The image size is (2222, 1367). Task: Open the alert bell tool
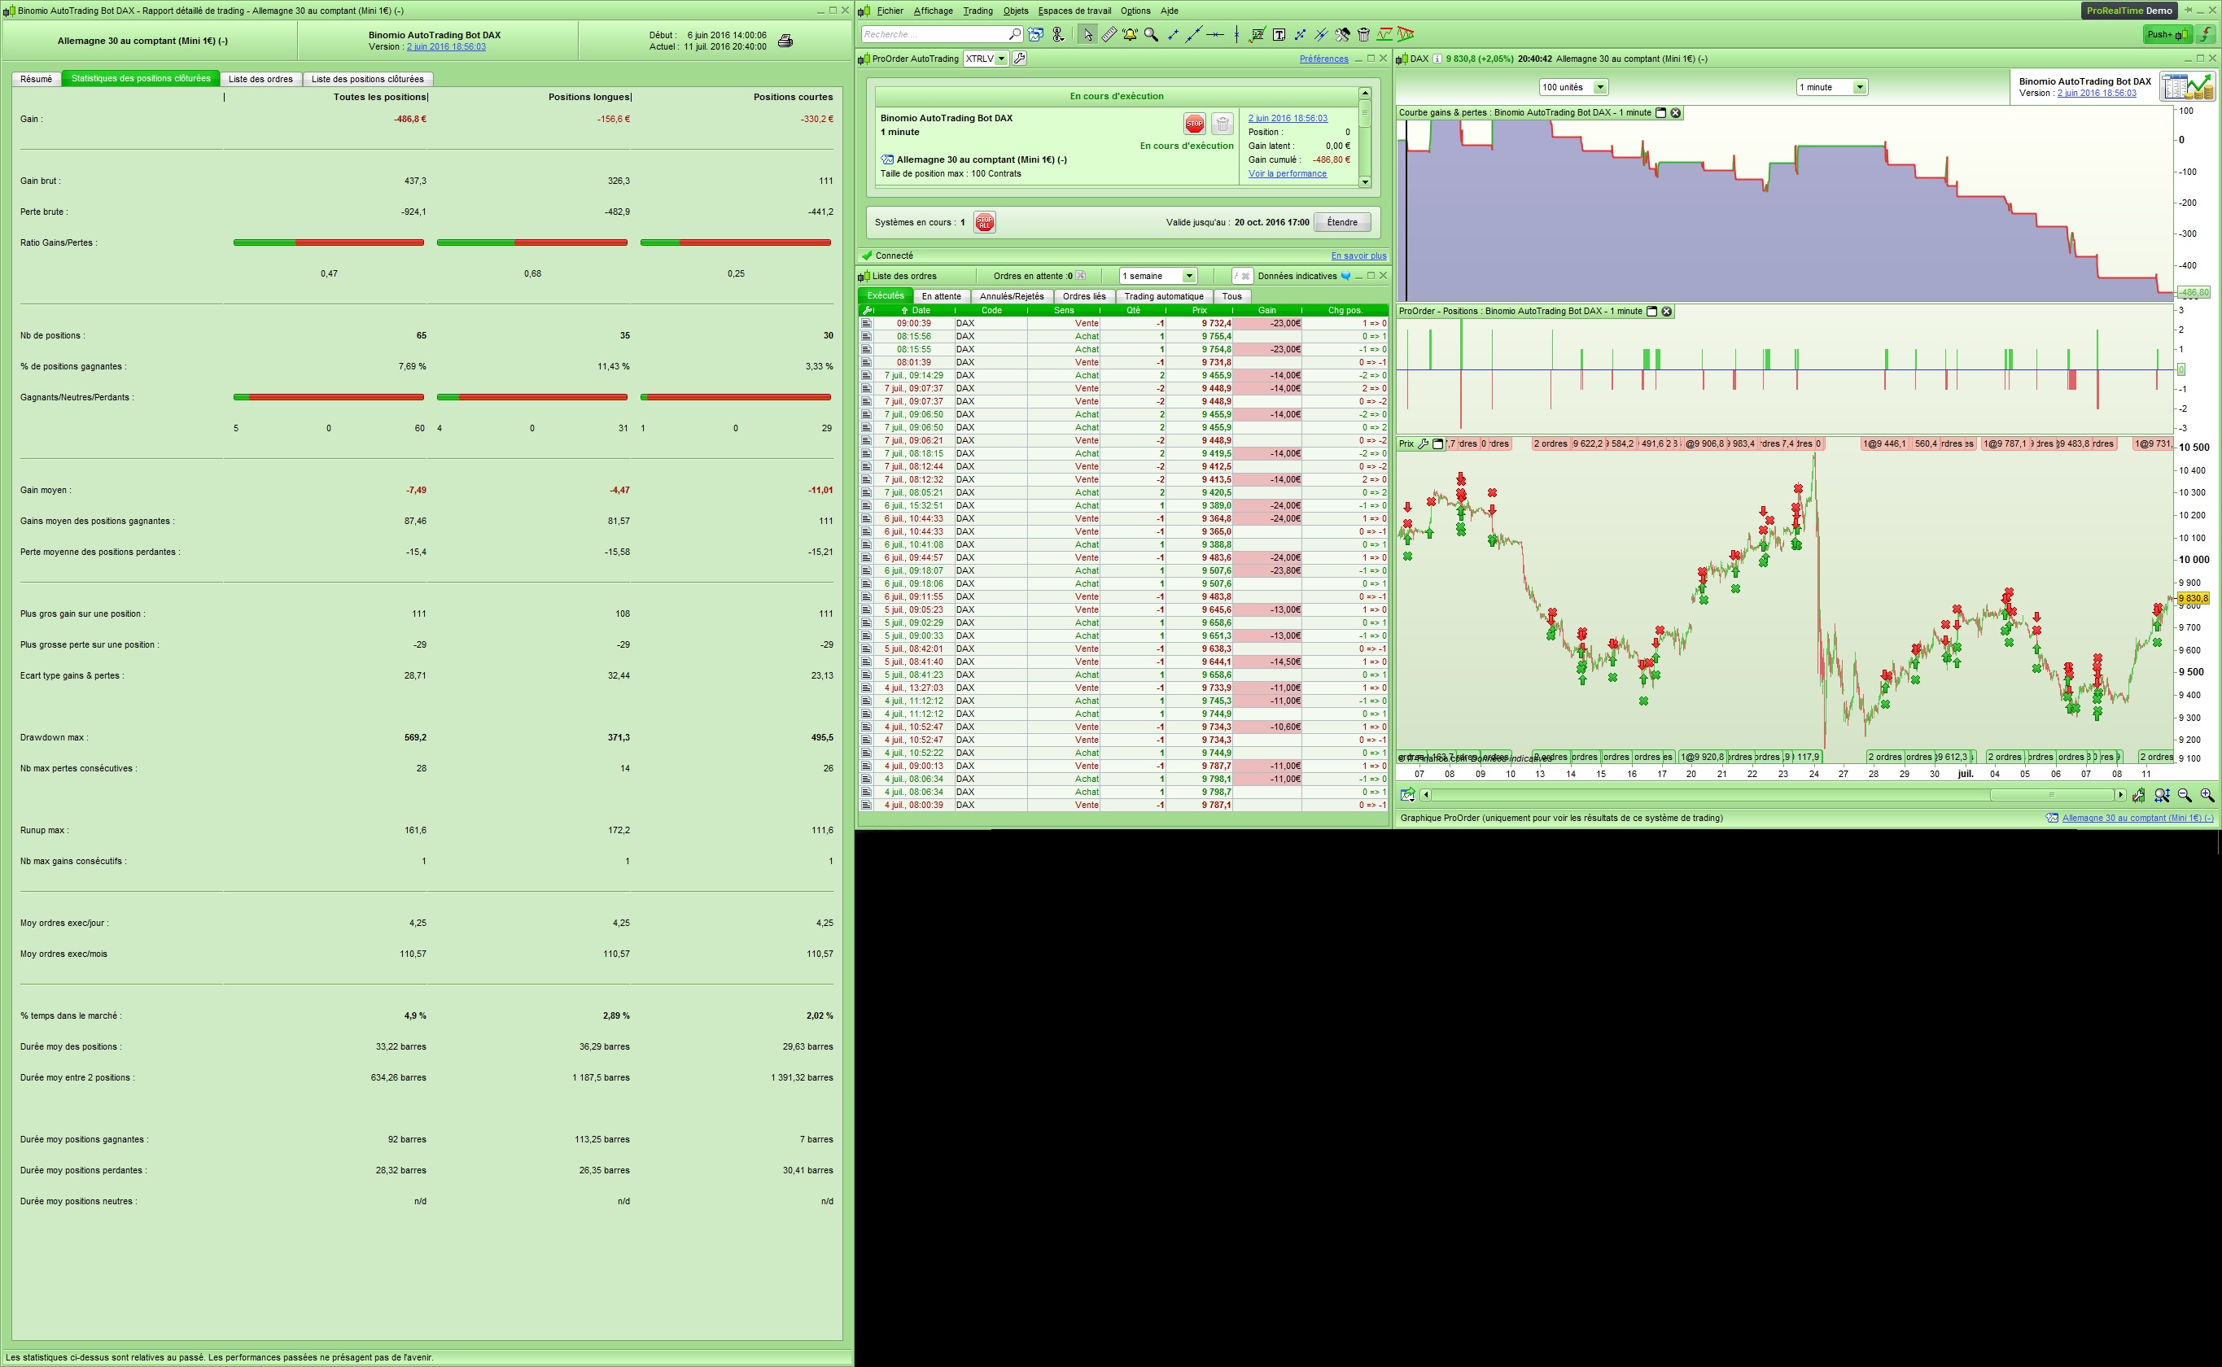pyautogui.click(x=1130, y=34)
